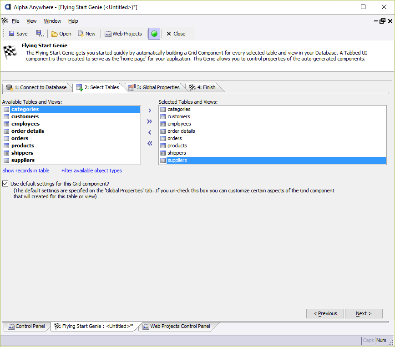
Task: Select categories in Available Tables list
Action: click(71, 109)
